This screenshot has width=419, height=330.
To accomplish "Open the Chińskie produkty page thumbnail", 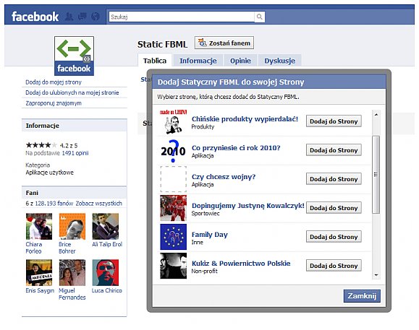I will 173,121.
